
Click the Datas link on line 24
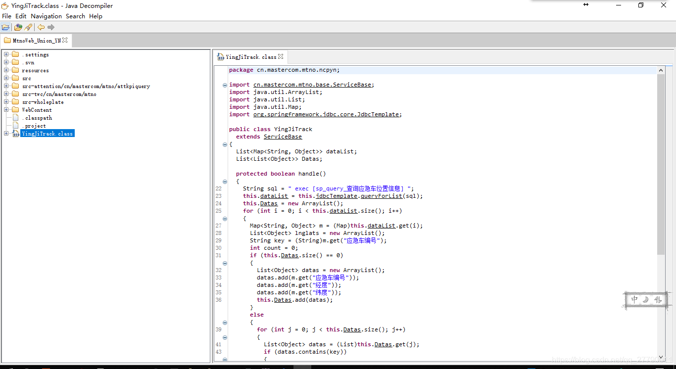[x=269, y=203]
